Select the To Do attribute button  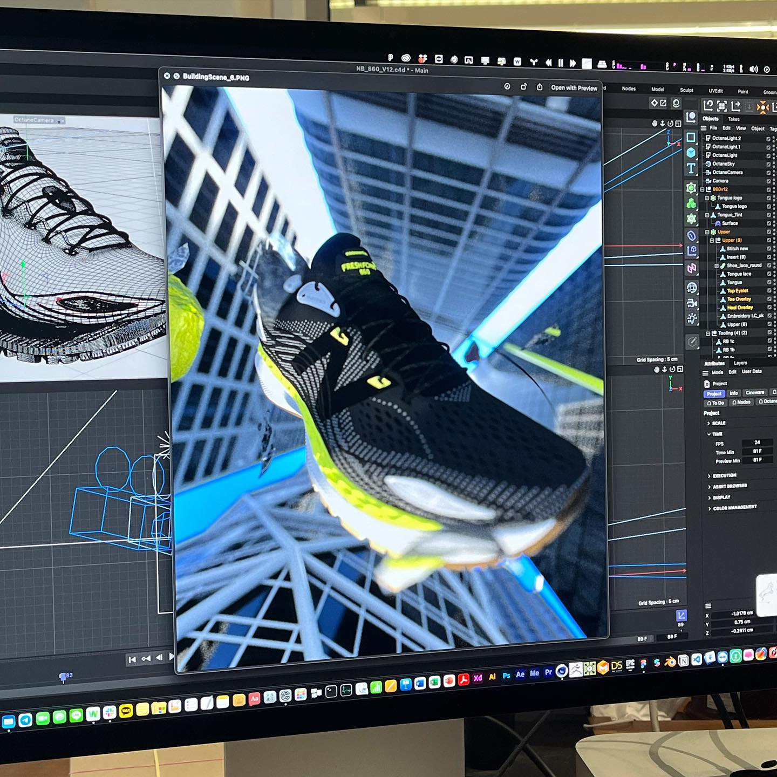coord(715,403)
